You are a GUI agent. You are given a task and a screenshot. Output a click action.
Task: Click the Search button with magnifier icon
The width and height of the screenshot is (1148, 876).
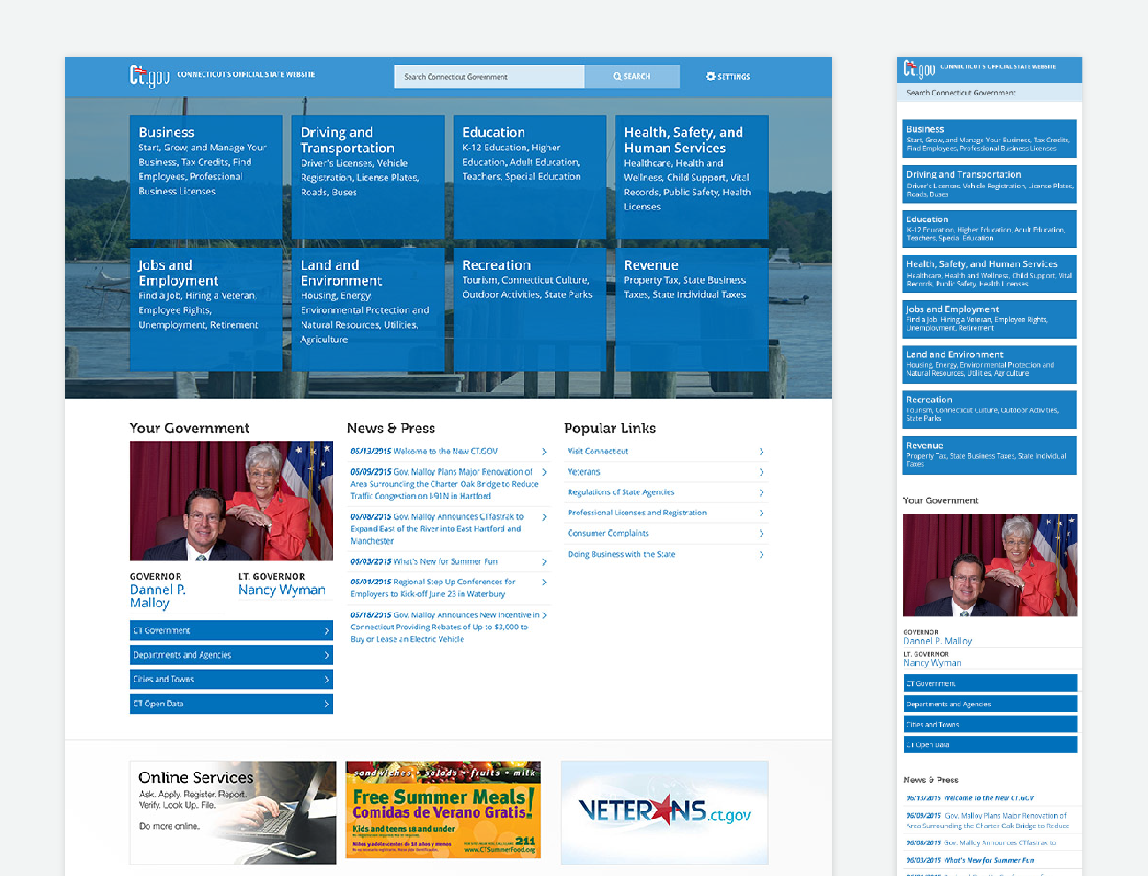pyautogui.click(x=632, y=77)
